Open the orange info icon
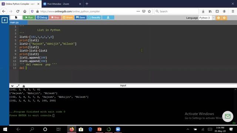Viewport: 237px width, 133px height. click(x=218, y=18)
